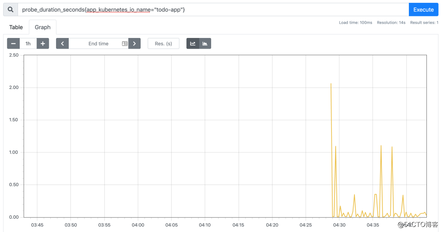Click the 1h range duration field

[28, 44]
